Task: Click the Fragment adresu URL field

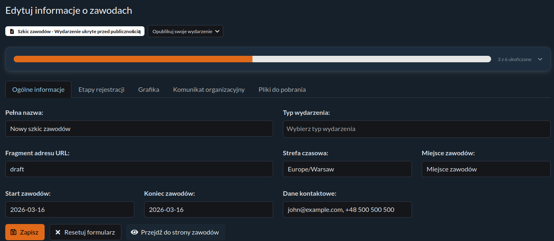Action: click(139, 169)
